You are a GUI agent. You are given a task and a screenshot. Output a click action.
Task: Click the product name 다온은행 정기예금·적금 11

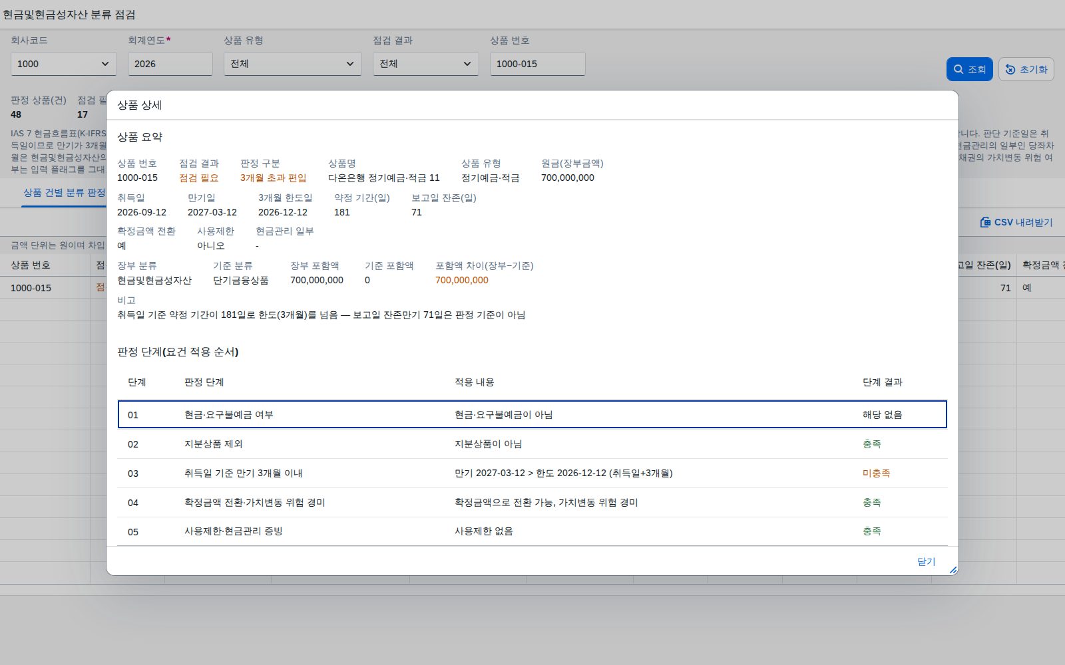tap(384, 178)
